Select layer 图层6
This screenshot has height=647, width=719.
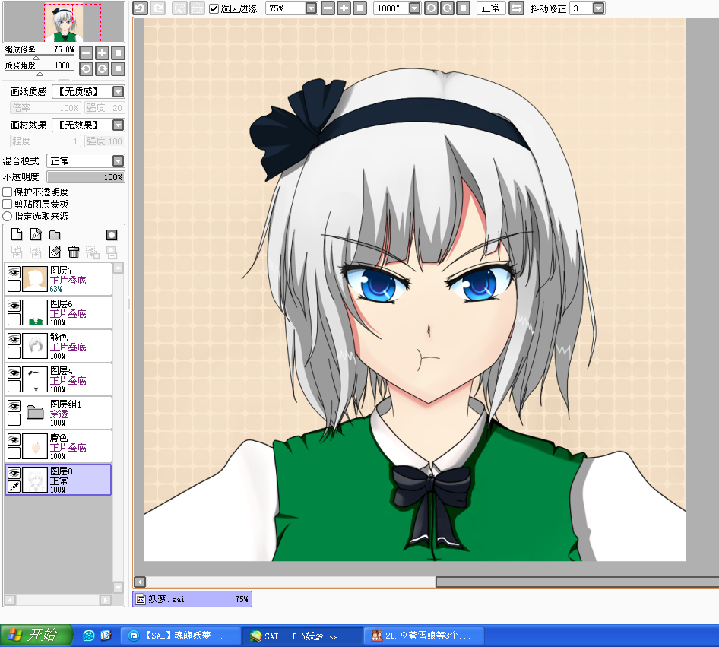pyautogui.click(x=58, y=312)
